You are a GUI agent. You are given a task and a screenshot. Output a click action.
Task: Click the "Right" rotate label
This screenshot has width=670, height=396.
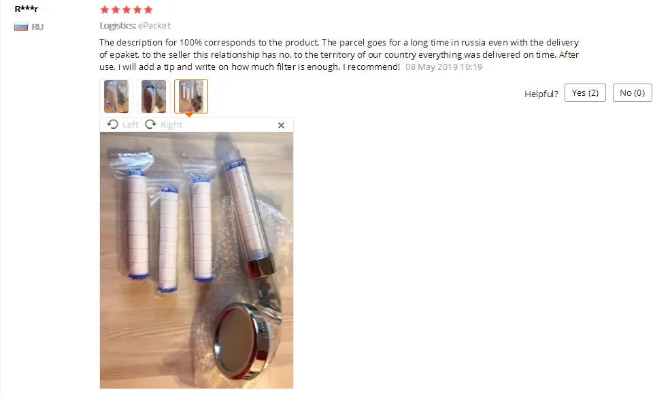(x=171, y=124)
